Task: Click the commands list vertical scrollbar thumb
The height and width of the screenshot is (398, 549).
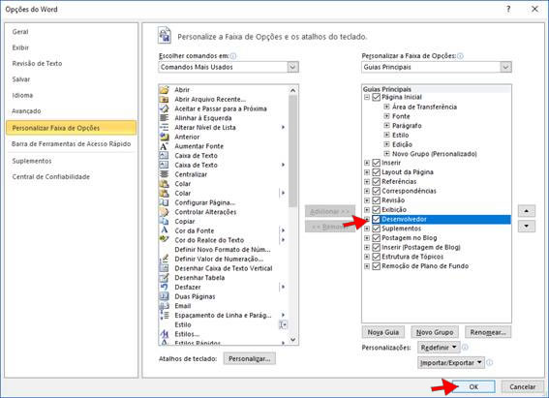Action: (292, 152)
